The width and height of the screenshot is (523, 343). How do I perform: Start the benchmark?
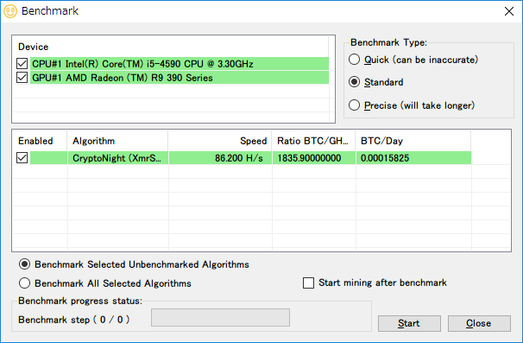click(409, 323)
